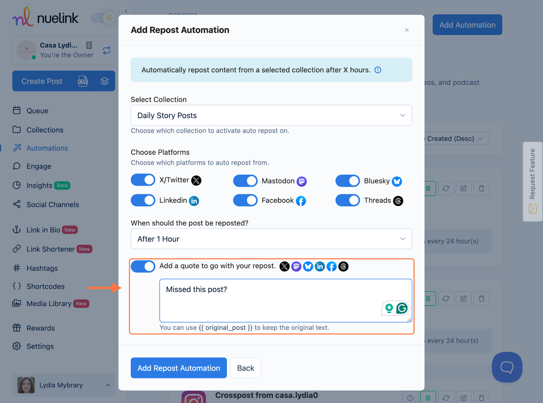
Task: Open the Request Feature side tab
Action: click(532, 181)
